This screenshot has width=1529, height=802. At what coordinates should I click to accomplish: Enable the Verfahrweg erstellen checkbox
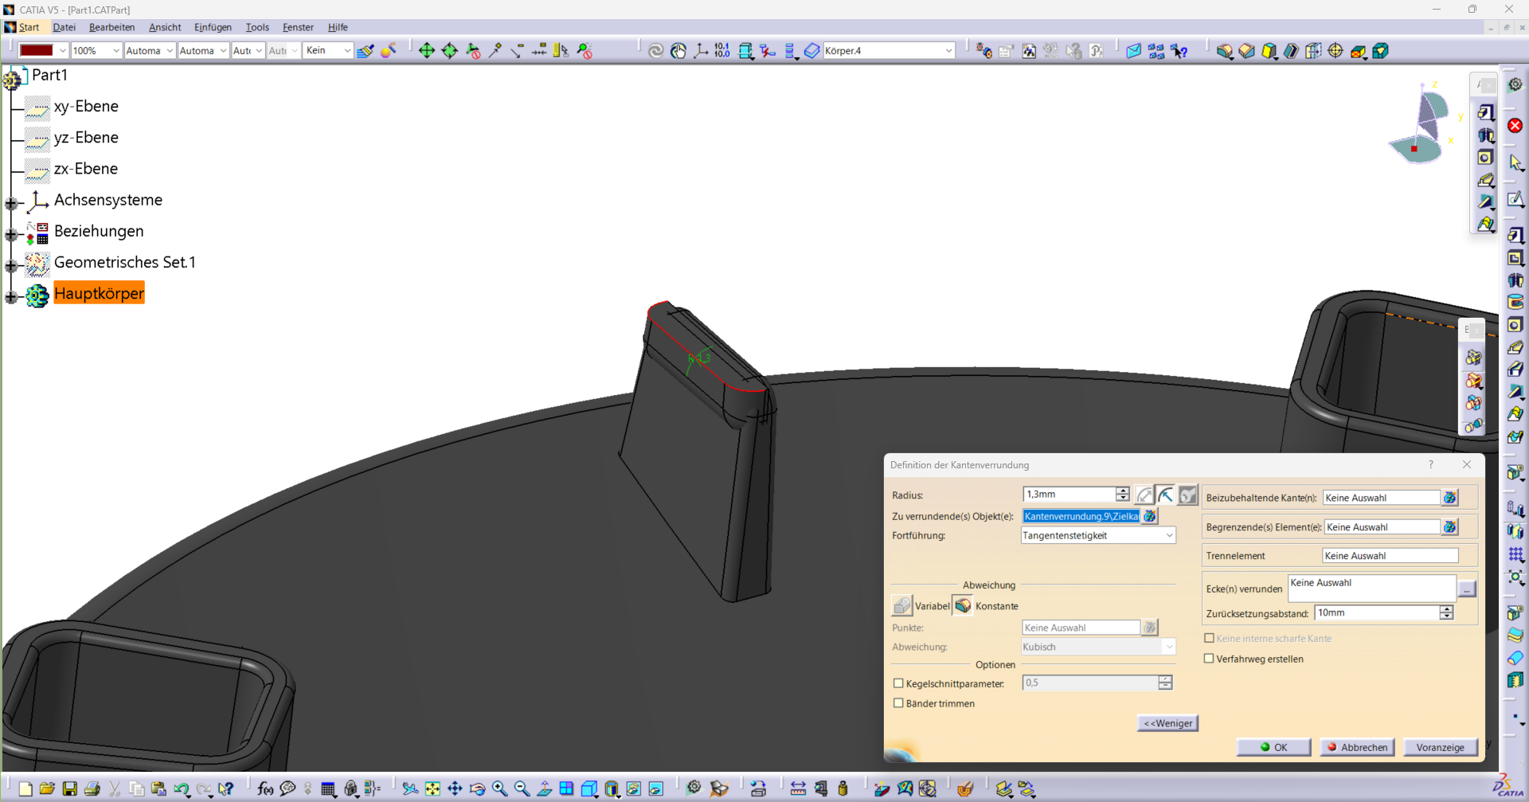[x=1209, y=659]
